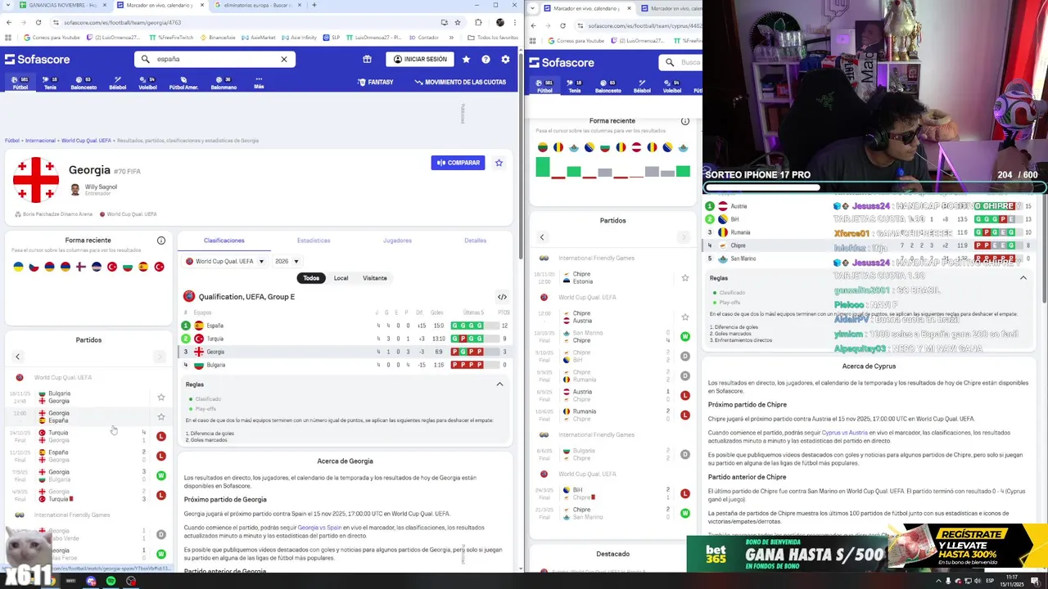Open the Turquía row in Group E table
Image resolution: width=1048 pixels, height=589 pixels.
(x=346, y=339)
